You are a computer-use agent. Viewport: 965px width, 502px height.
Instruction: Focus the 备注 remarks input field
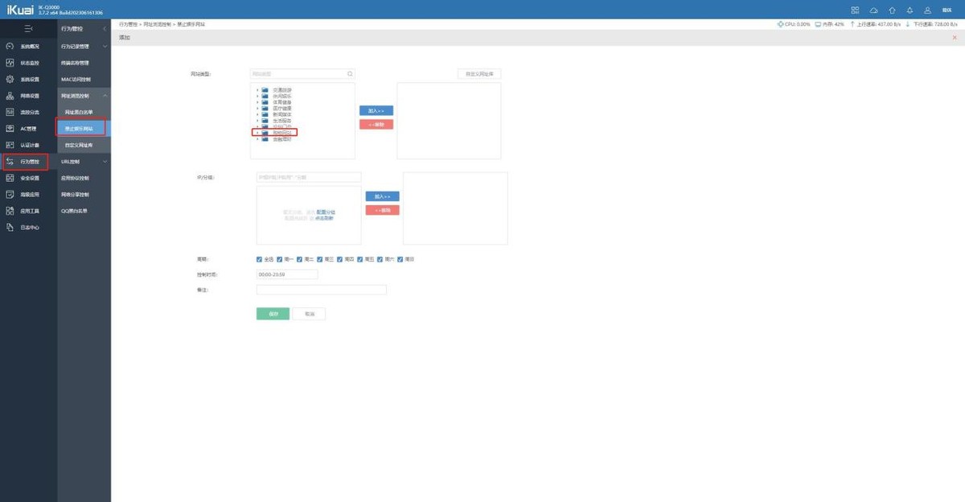[x=322, y=290]
